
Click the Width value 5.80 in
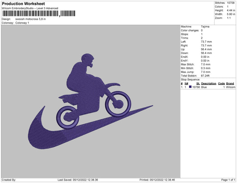[231, 14]
